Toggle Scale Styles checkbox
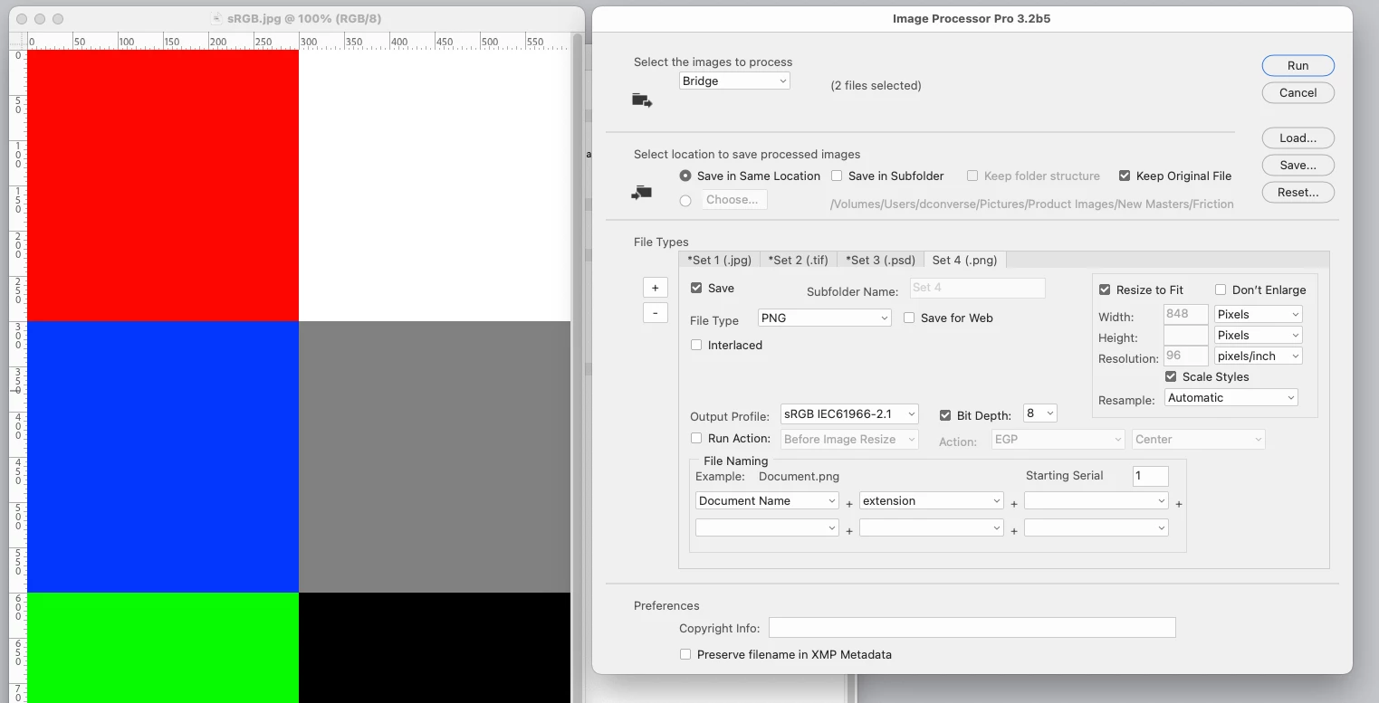Screen dimensions: 1379x703 (1171, 376)
